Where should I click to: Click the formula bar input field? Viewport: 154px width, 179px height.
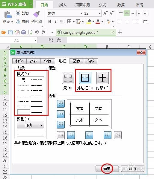click(x=110, y=40)
